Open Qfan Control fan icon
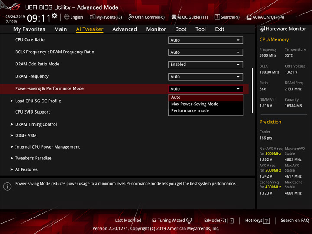Screen dimensions: 312x234 click(x=131, y=17)
